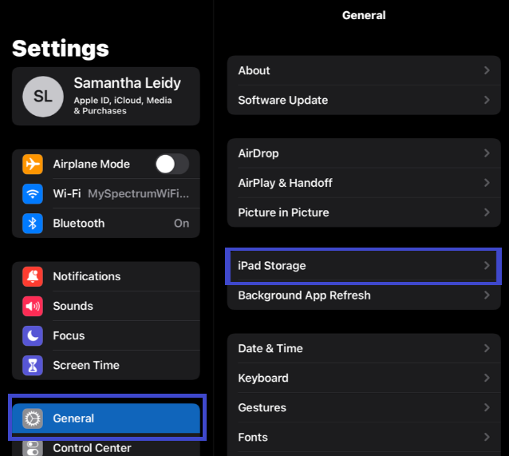Tap the AirDrop row chevron
Screen dimensions: 509x456
point(487,153)
